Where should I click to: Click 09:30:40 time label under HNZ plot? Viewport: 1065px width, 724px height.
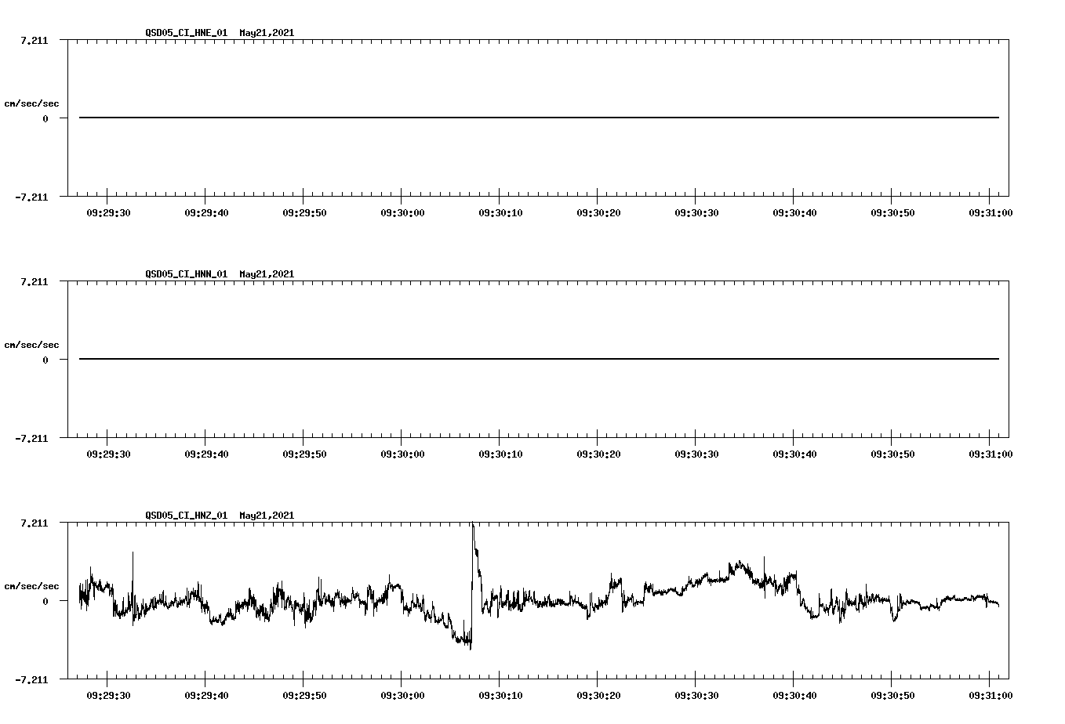point(794,695)
